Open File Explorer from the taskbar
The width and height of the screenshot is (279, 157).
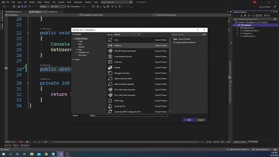(x=32, y=154)
